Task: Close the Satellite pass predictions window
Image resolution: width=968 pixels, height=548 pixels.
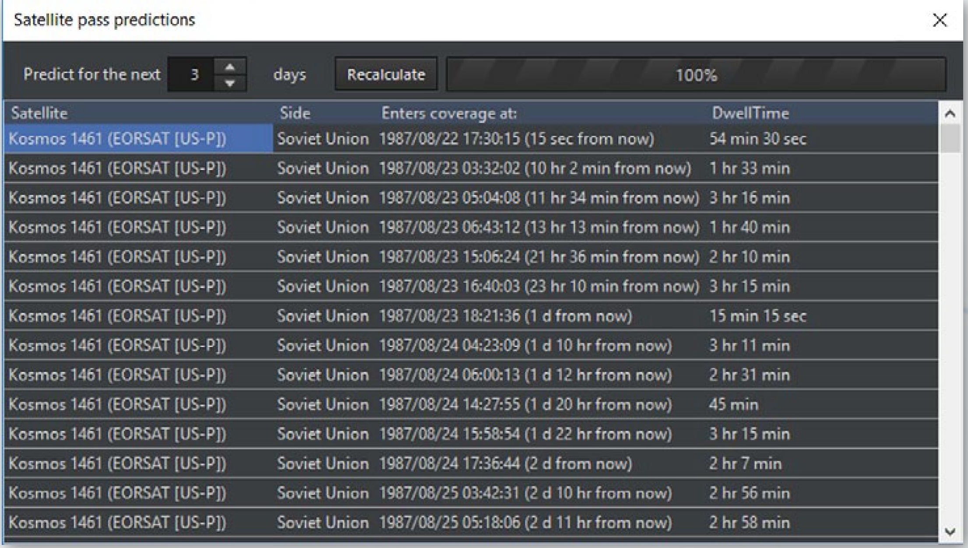Action: (940, 20)
